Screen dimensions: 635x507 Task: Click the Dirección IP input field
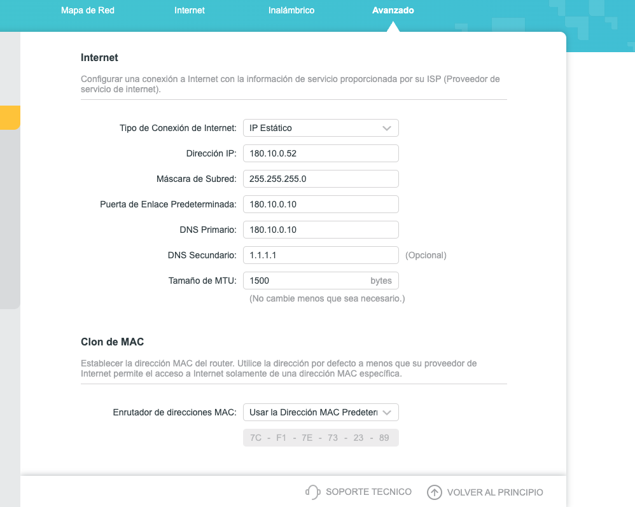pos(321,153)
